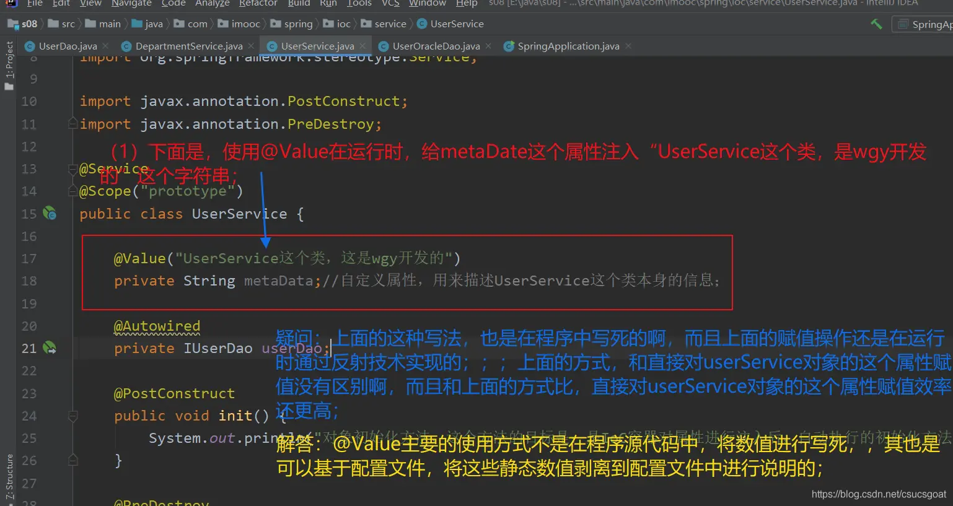Click the "prototype" scope string on line 14
This screenshot has width=953, height=506.
coord(188,191)
